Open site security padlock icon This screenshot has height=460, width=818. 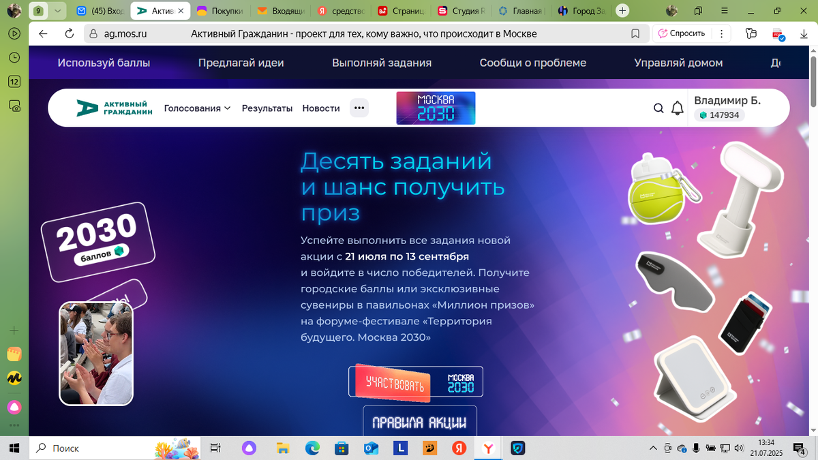93,33
